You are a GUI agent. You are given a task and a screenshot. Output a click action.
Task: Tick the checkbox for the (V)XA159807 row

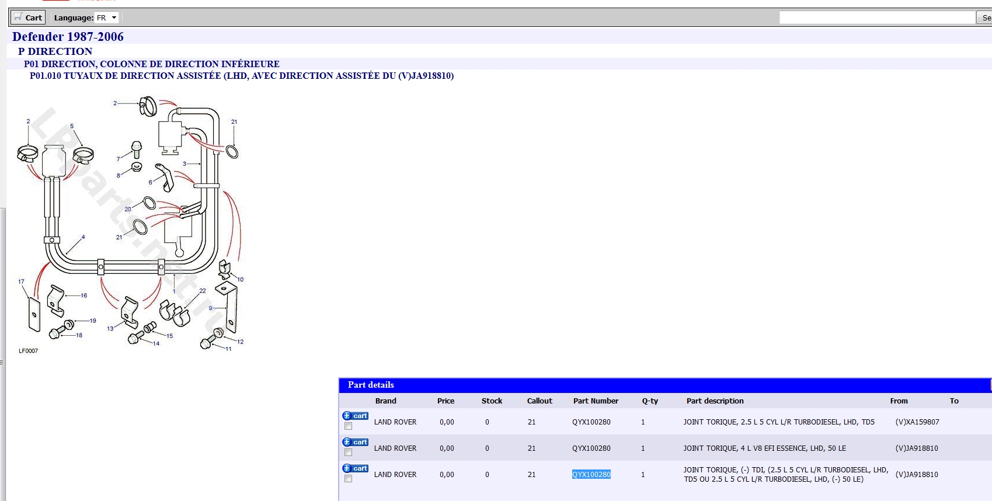[349, 426]
